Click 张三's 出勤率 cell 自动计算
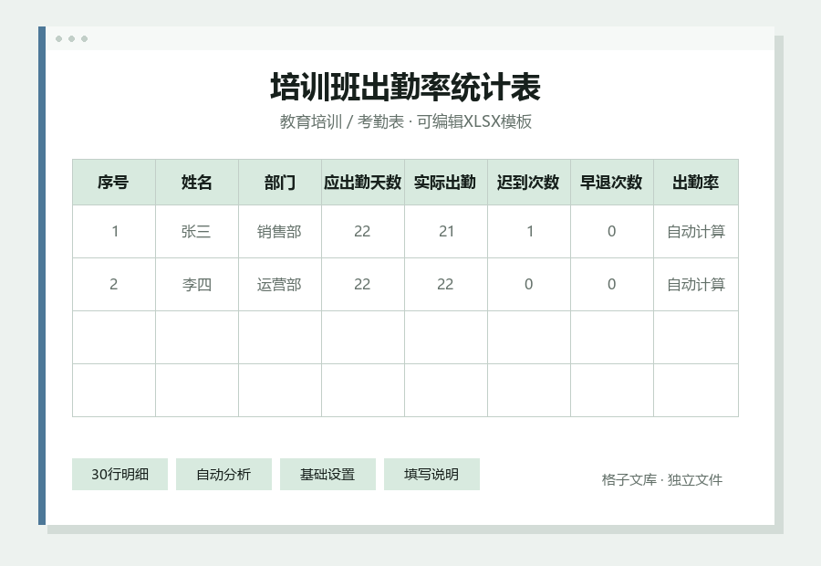Screen dimensions: 821x566 (696, 232)
